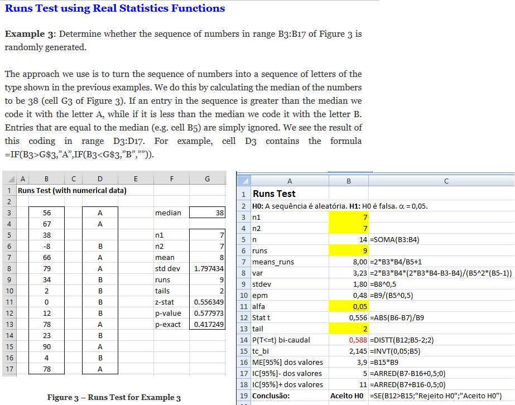Viewport: 515px width, 405px height.
Task: Click the median value cell showing 38
Action: point(207,213)
